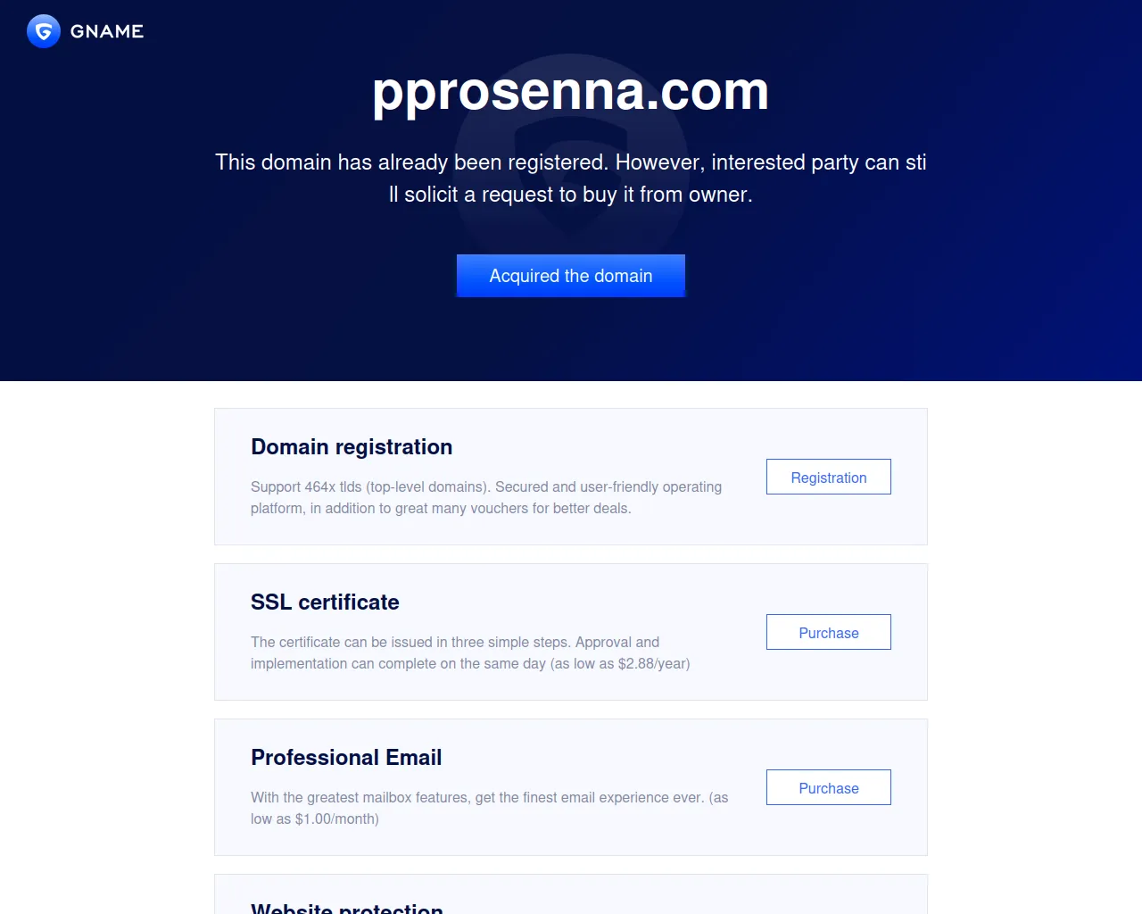Open the Website protection section
This screenshot has width=1142, height=914.
coord(347,906)
